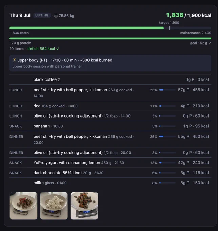Select the black coffee entry

click(110, 79)
